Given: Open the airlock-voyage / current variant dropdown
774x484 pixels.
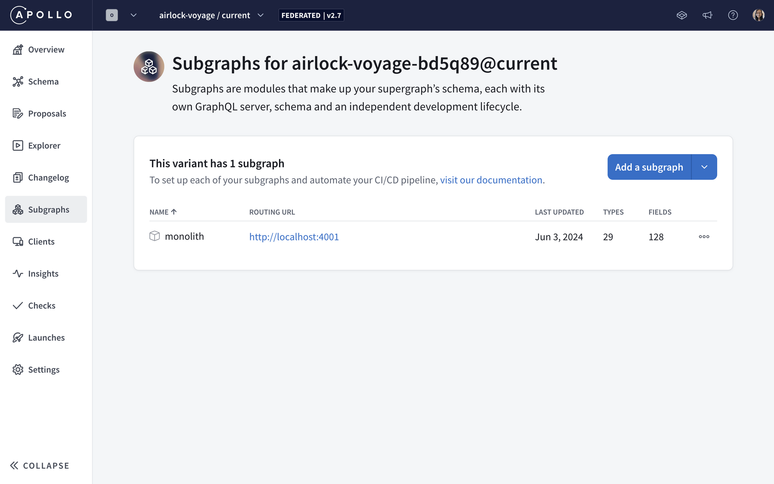Looking at the screenshot, I should [x=260, y=15].
